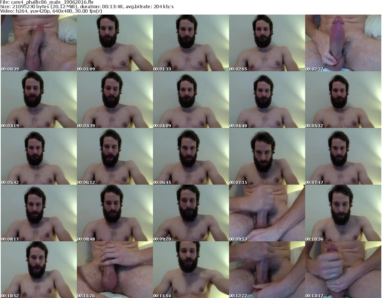Click the frame at 00:05:12
The image size is (382, 298).
pyautogui.click(x=343, y=100)
